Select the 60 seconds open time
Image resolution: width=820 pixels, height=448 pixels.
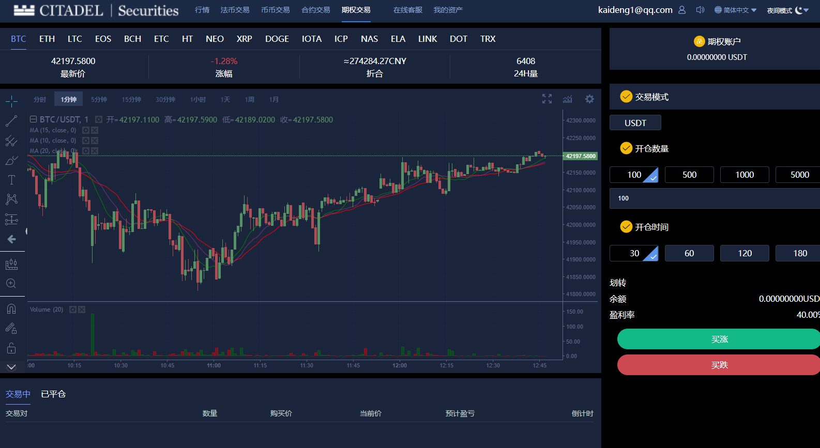point(689,253)
